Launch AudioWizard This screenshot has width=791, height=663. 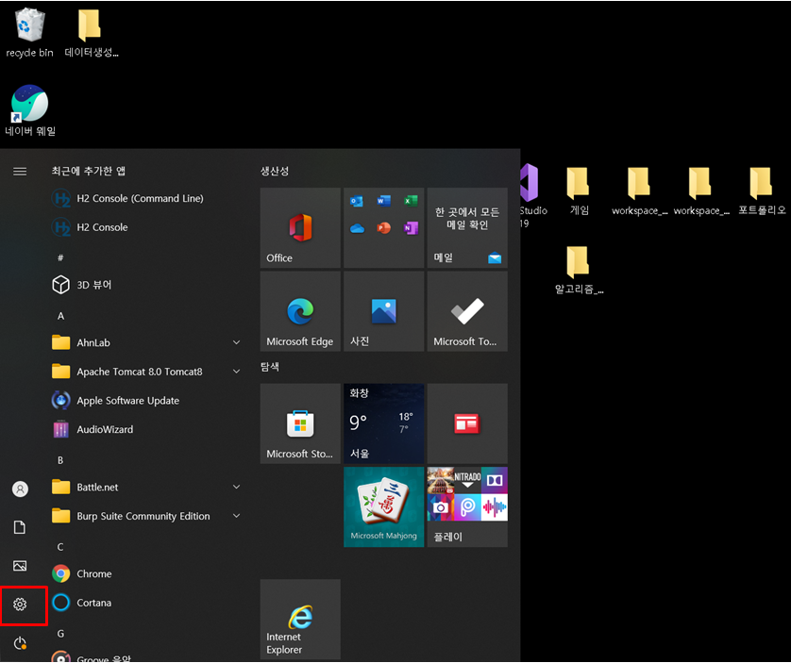[x=93, y=429]
